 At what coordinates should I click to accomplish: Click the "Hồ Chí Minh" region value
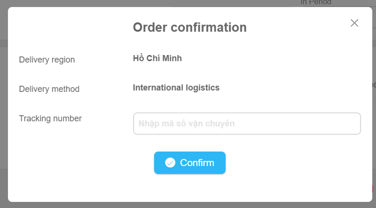[157, 58]
